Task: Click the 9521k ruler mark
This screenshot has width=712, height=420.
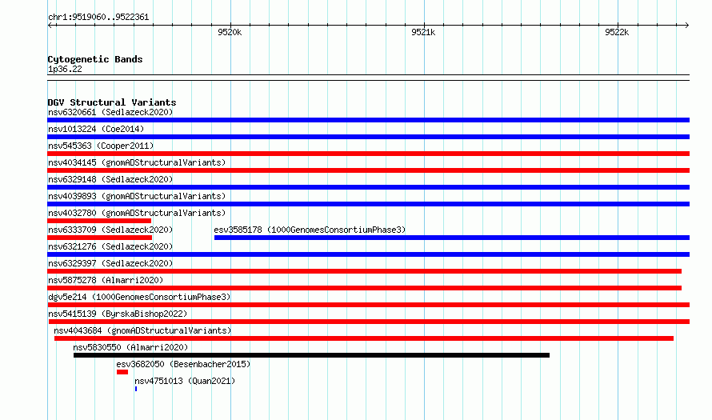Action: click(423, 32)
